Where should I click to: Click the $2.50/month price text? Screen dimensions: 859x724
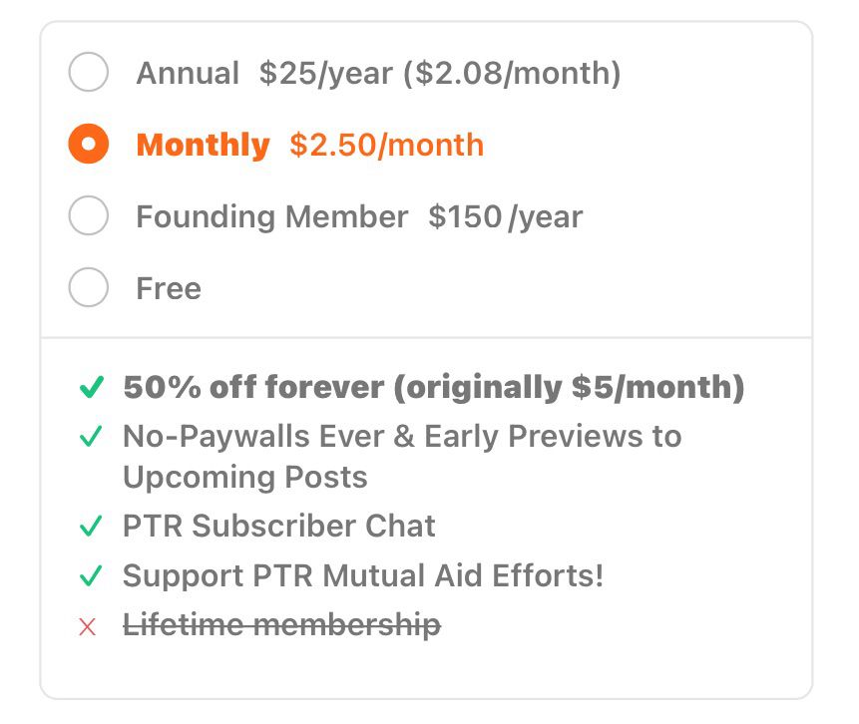click(387, 146)
